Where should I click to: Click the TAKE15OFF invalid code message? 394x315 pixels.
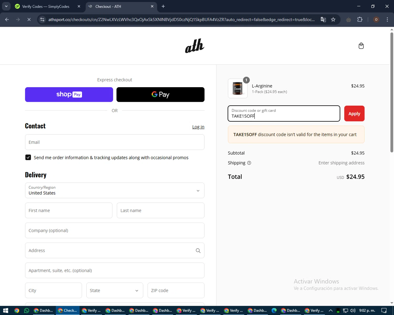click(296, 134)
